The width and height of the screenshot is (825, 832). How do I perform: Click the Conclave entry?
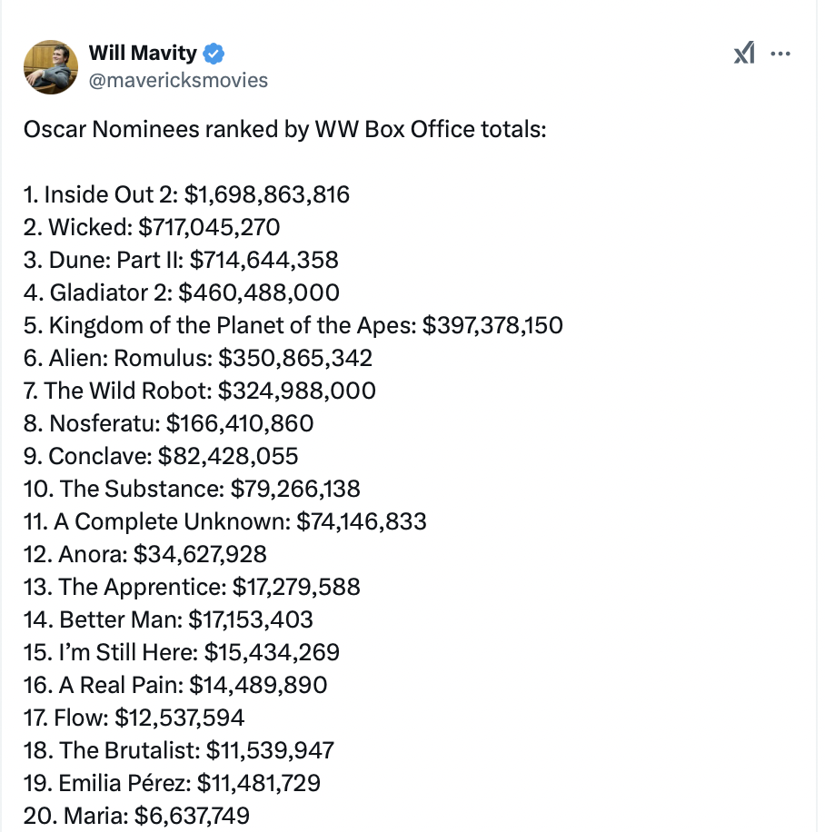coord(160,456)
